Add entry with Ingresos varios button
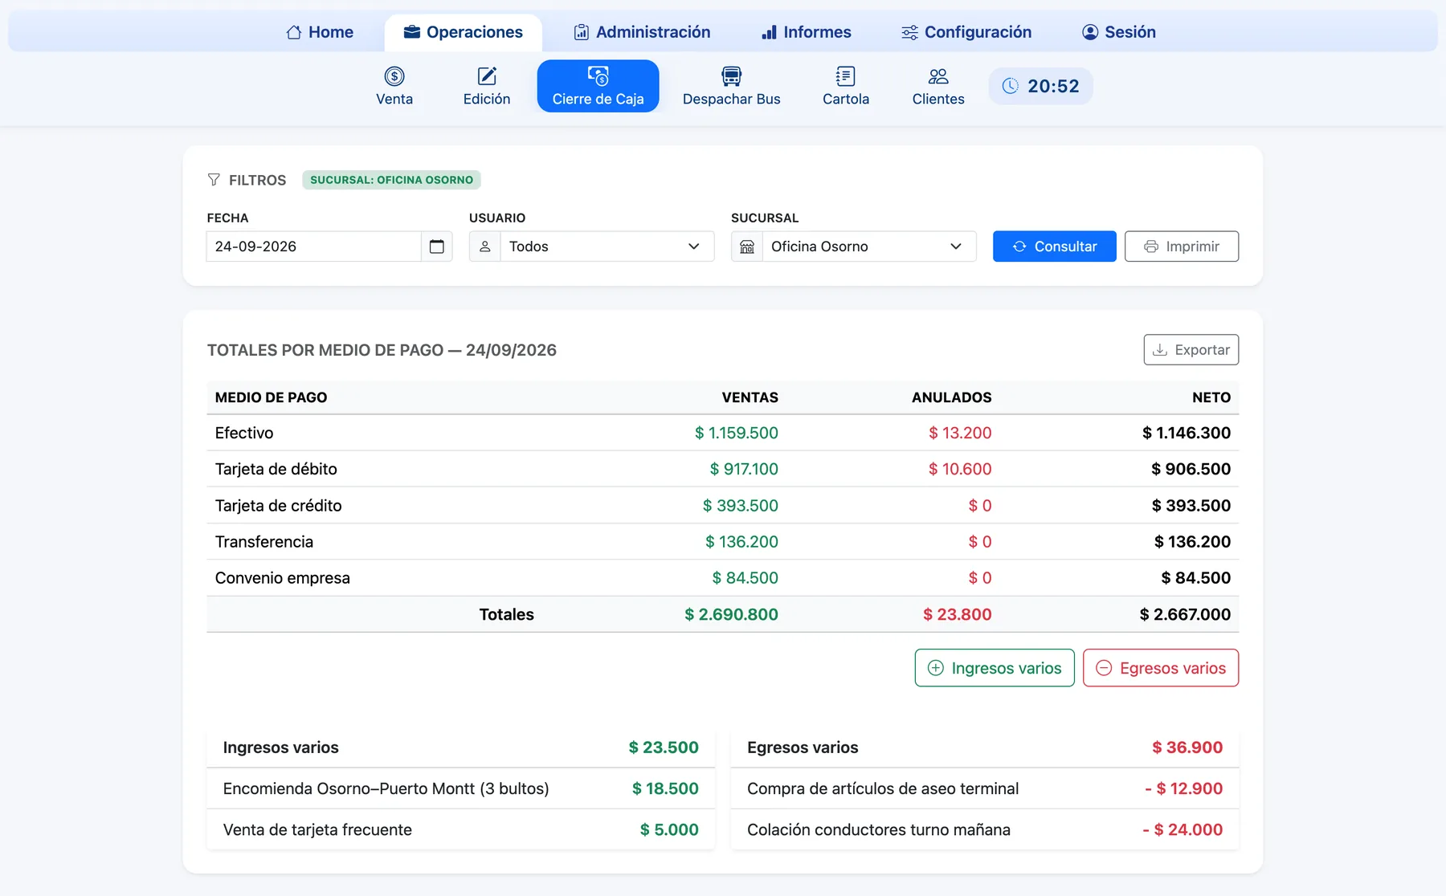 tap(995, 668)
